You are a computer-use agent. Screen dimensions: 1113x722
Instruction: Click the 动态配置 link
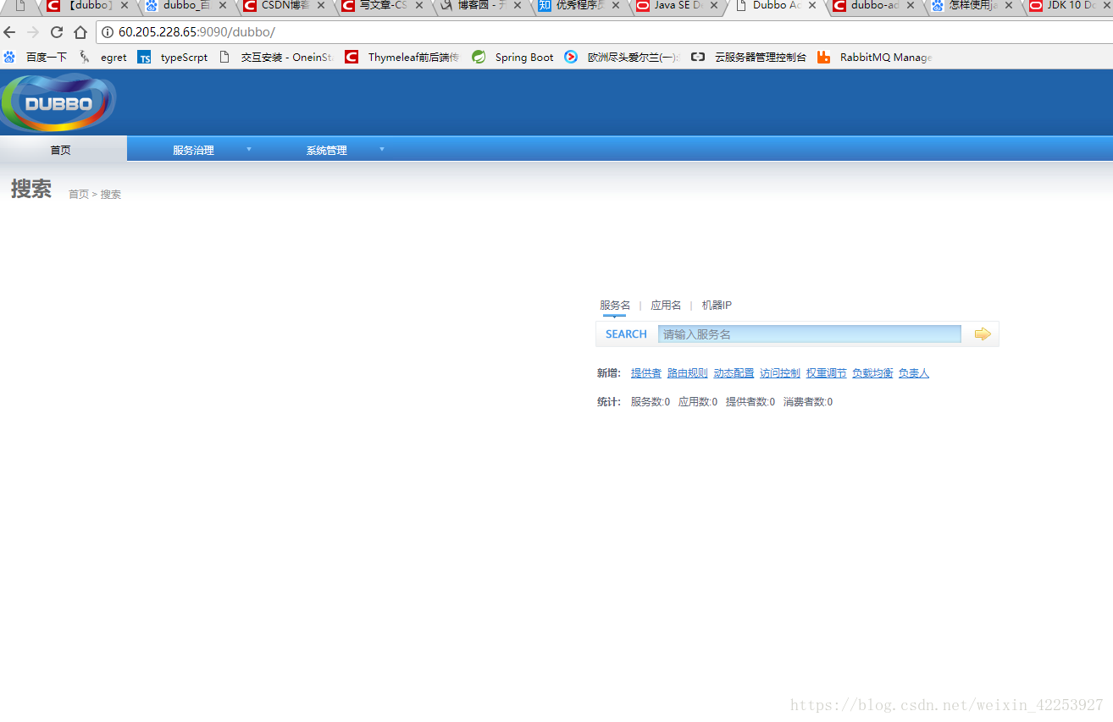point(734,373)
